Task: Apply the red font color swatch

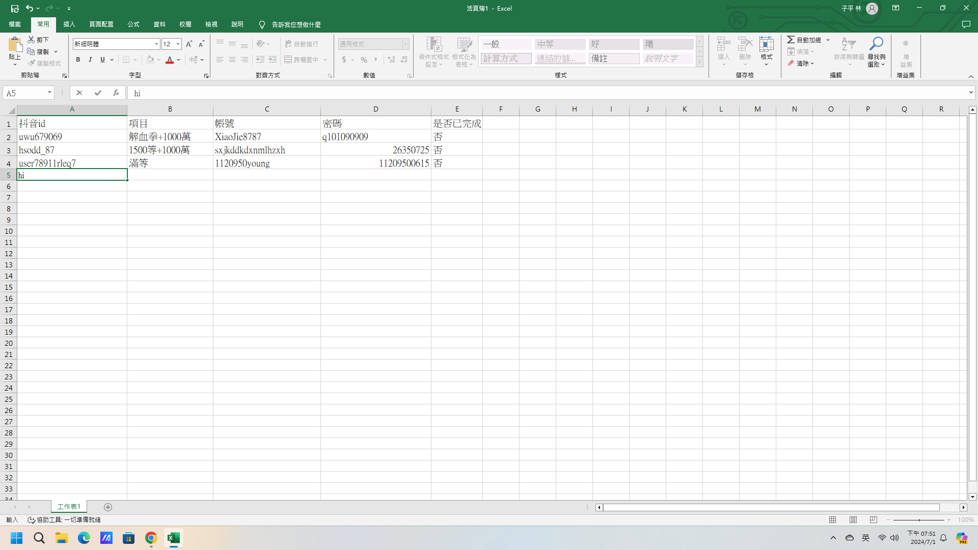Action: [x=170, y=60]
